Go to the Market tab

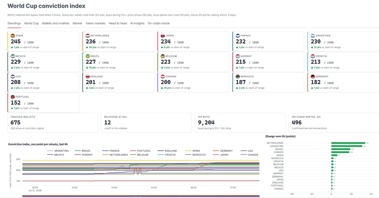[x=77, y=24]
